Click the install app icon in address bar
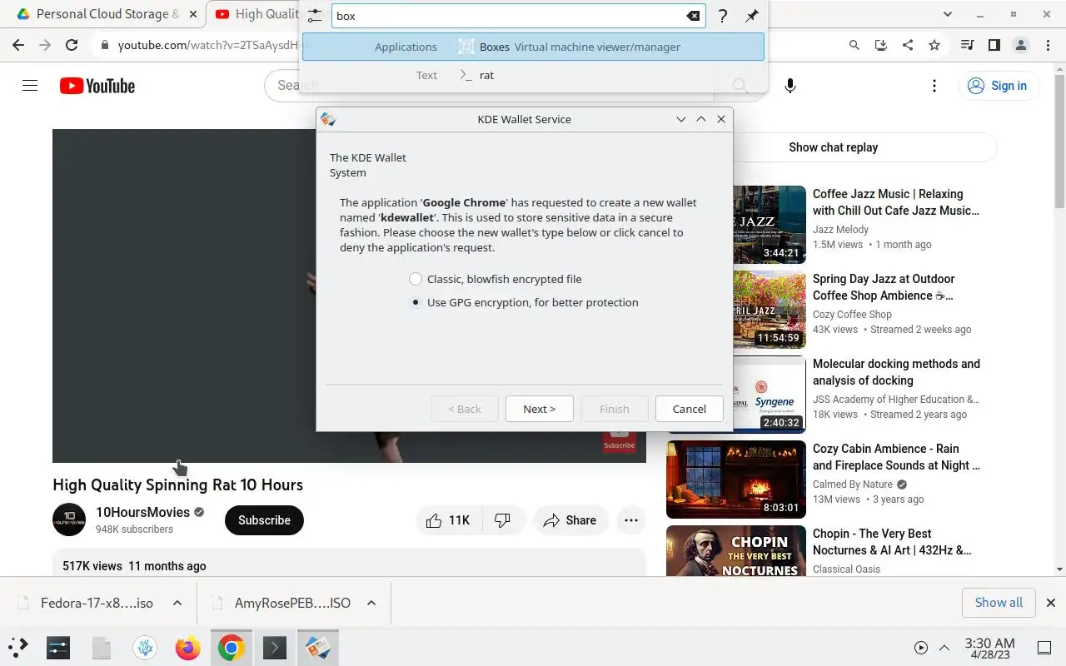This screenshot has width=1066, height=666. click(880, 45)
